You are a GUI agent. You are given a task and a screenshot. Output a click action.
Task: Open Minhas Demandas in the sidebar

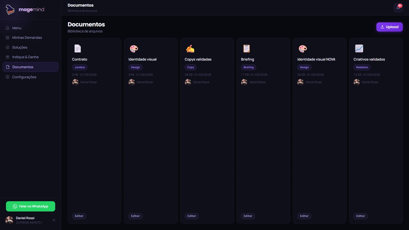pos(30,38)
